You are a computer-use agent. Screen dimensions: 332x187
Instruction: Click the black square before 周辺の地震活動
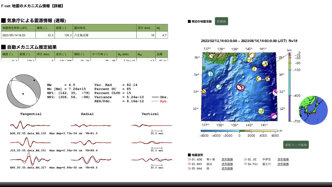click(x=189, y=21)
